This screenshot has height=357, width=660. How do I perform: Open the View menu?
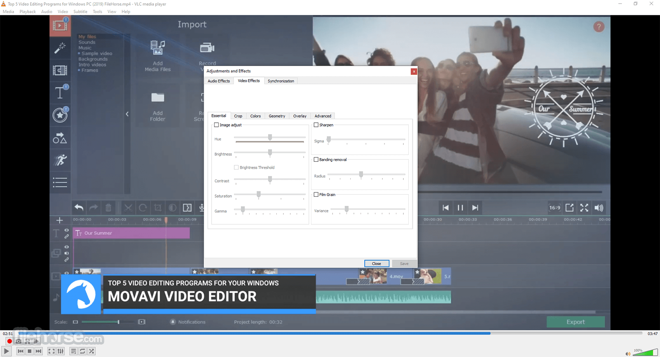click(112, 12)
